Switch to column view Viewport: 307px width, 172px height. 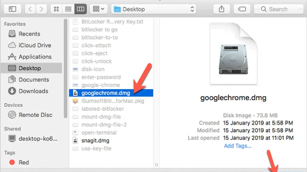pyautogui.click(x=80, y=9)
